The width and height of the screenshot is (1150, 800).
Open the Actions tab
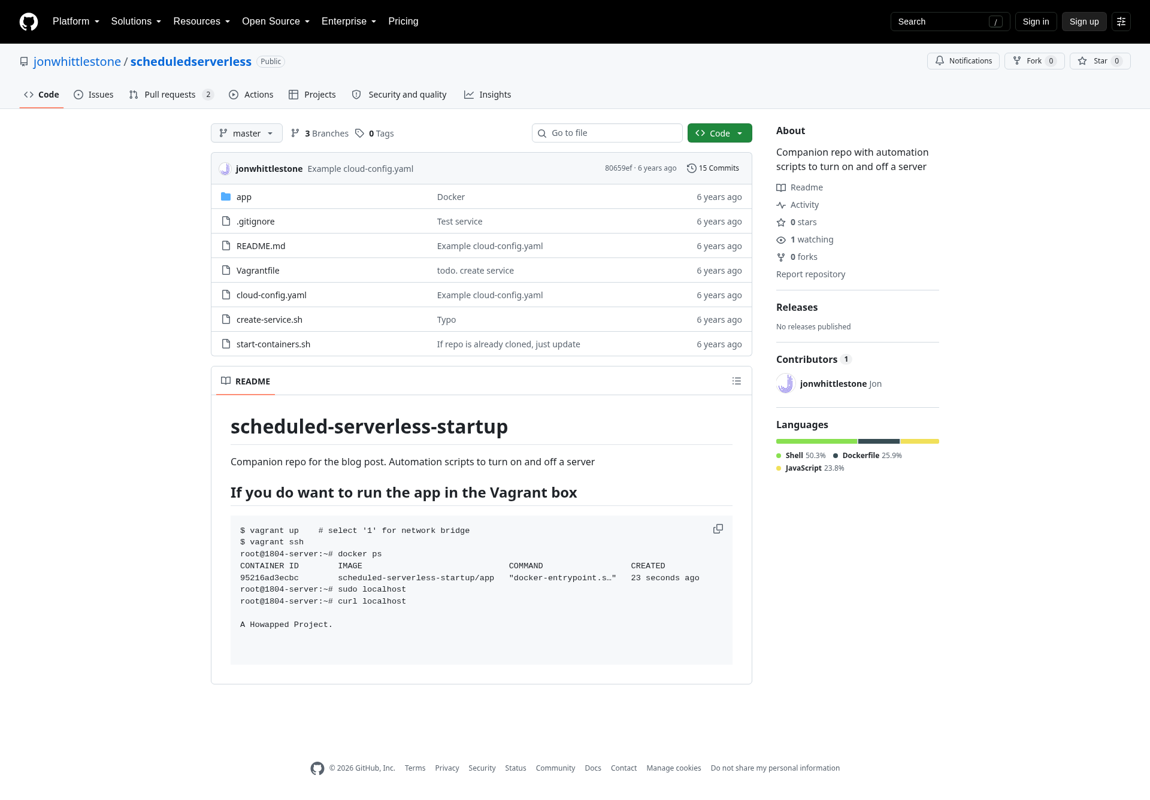pos(251,95)
